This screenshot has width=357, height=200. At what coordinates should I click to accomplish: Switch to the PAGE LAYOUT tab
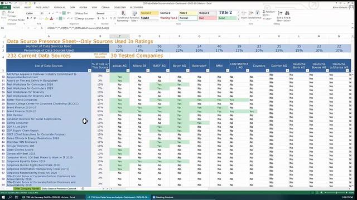[42, 7]
